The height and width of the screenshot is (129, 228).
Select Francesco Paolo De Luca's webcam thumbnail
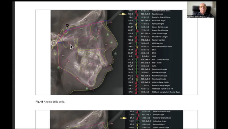[x=201, y=9]
